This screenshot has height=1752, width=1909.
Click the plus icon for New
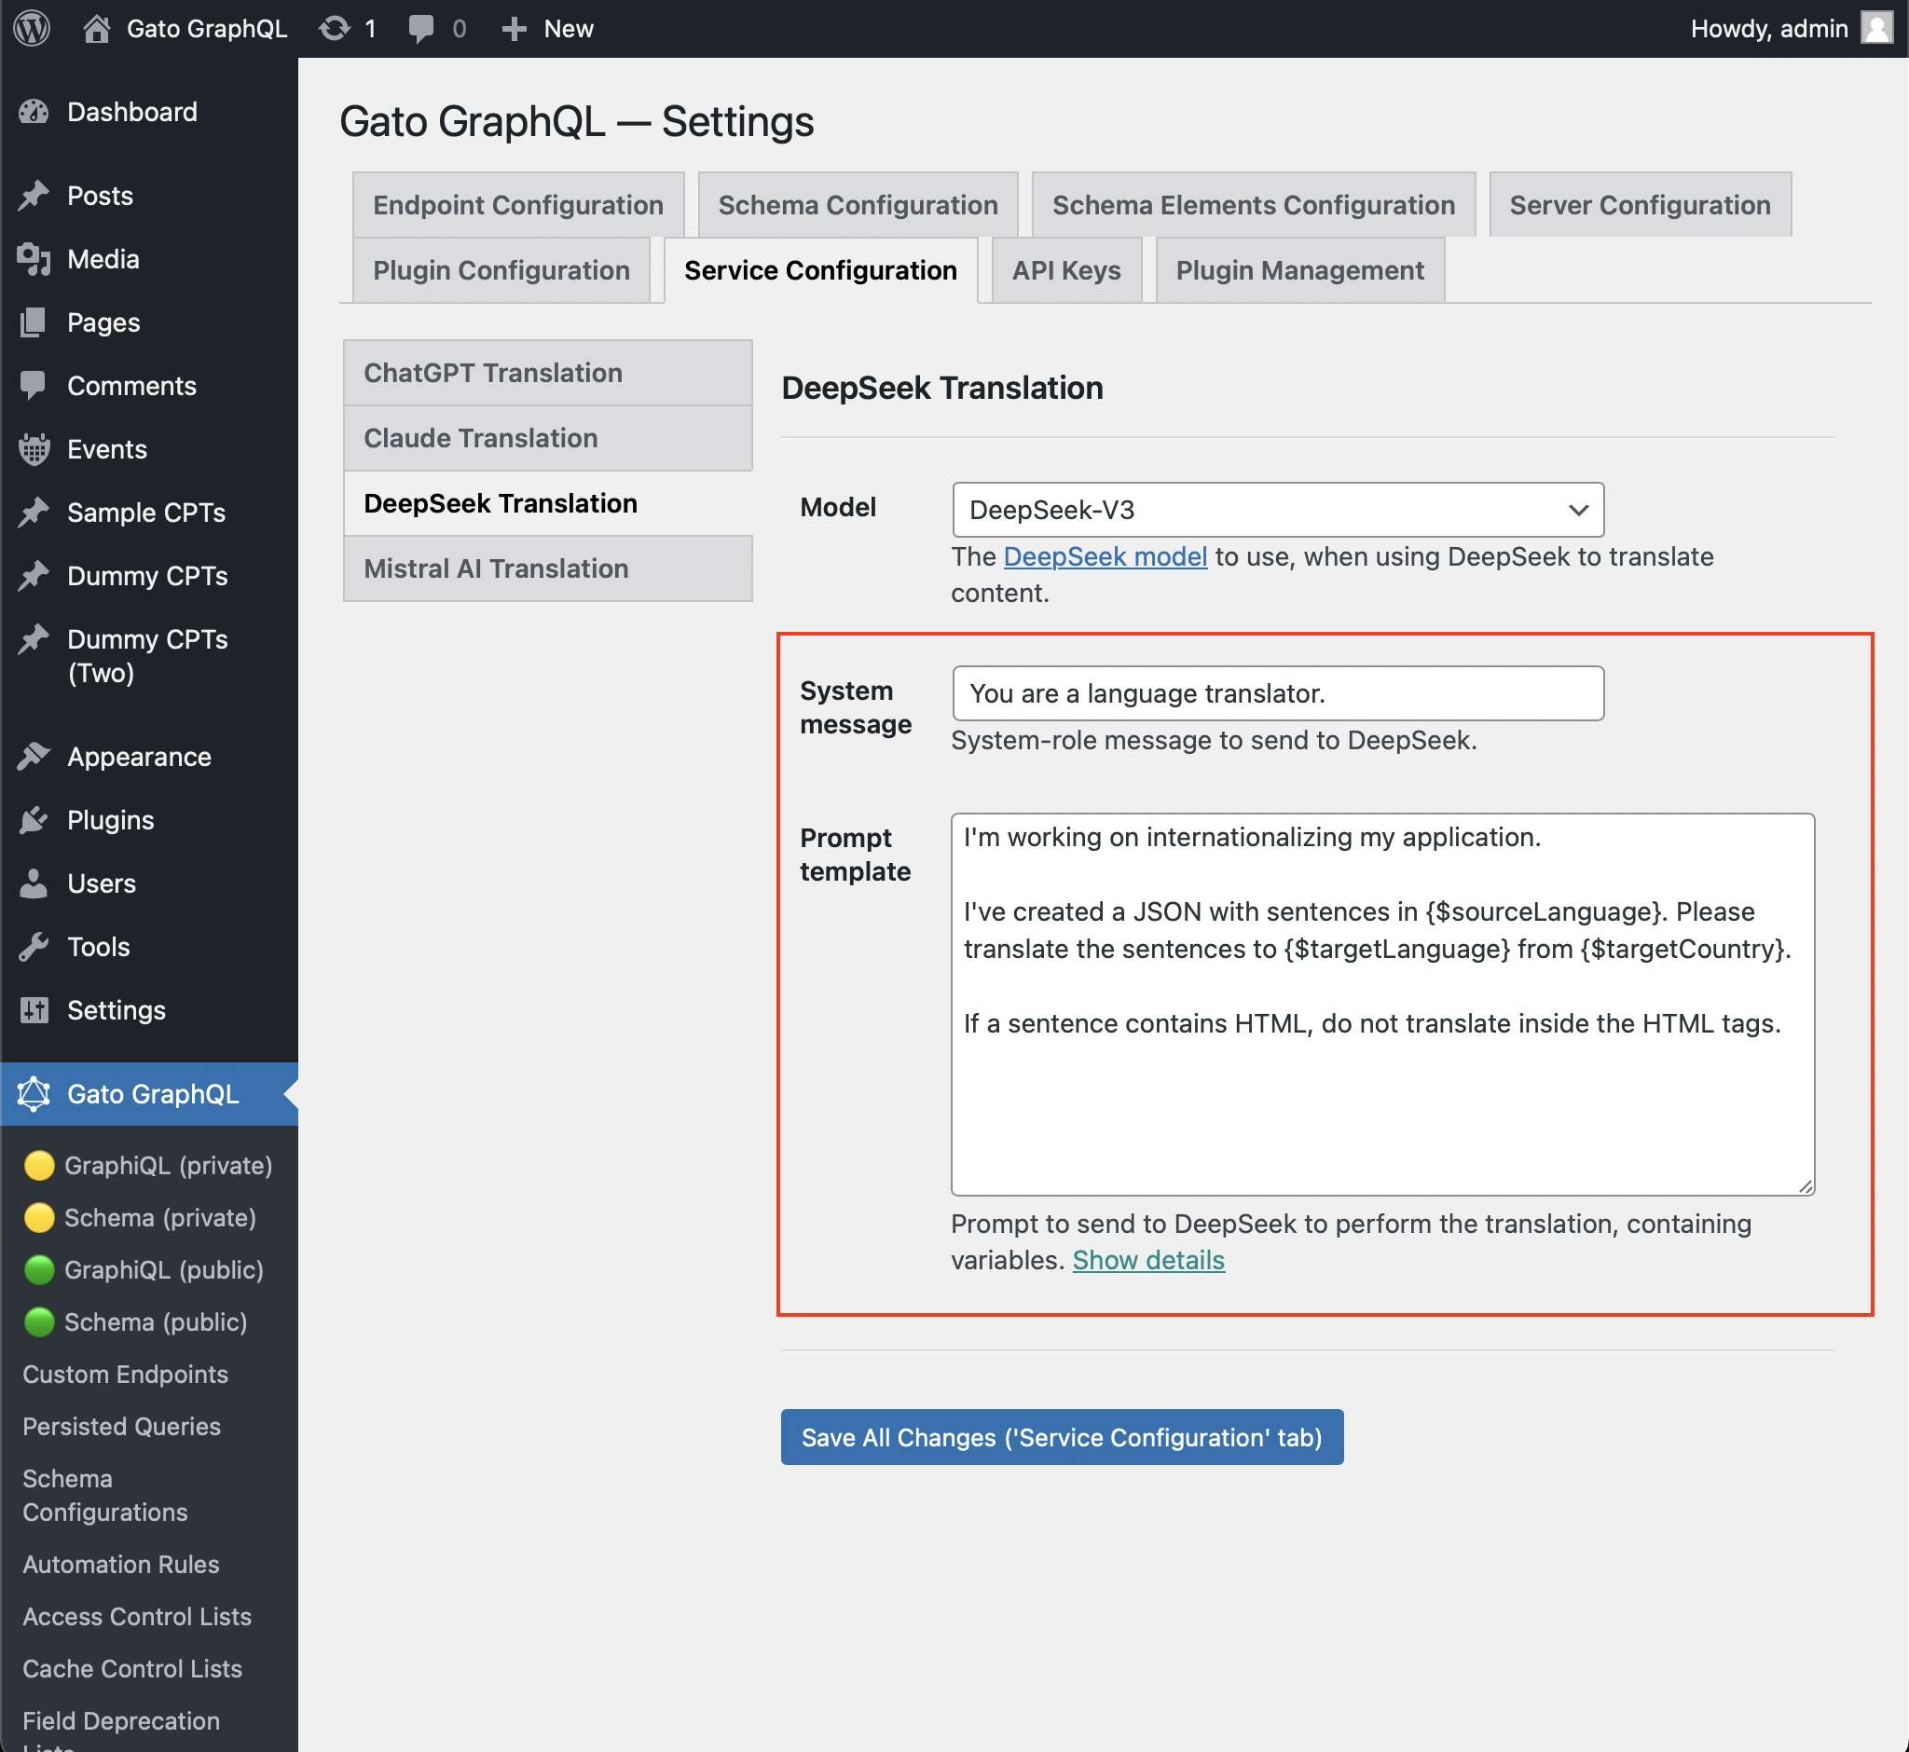click(514, 29)
